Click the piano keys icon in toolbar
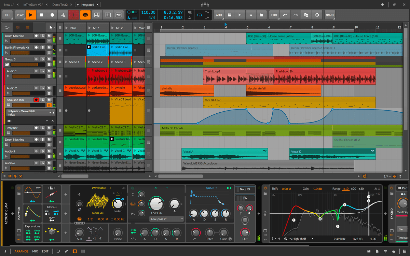410x256 pixels. pos(230,15)
